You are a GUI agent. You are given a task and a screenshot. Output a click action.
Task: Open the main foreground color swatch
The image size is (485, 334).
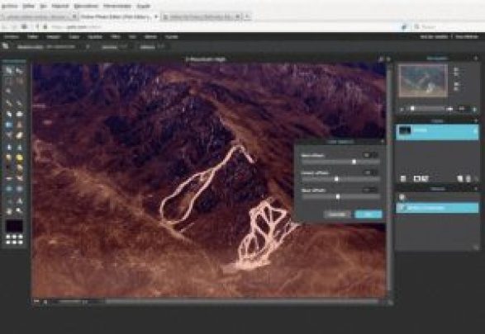[x=14, y=226]
